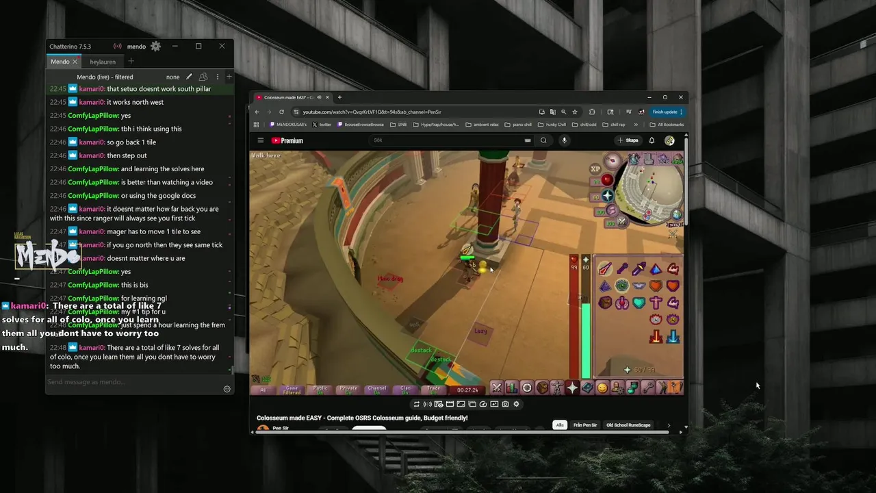Open the twitter bookmark
This screenshot has height=493, width=876.
(322, 125)
